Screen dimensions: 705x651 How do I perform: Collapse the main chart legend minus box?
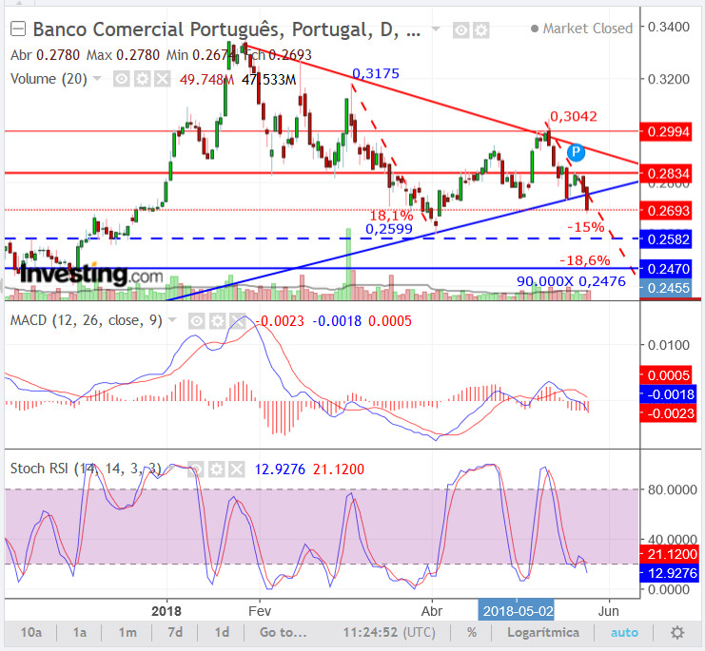pos(18,29)
